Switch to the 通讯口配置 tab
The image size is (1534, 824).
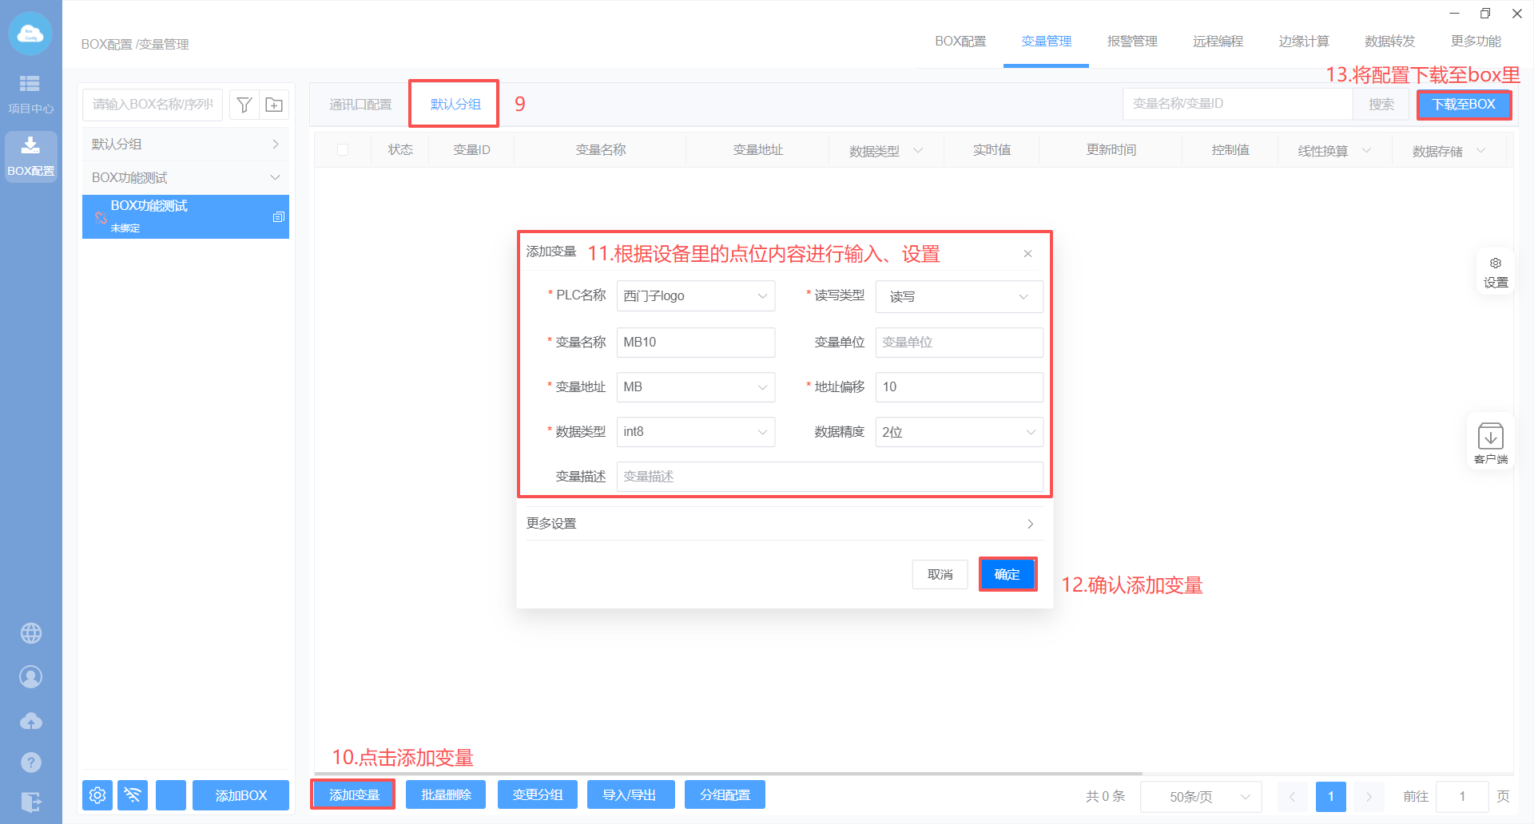pos(360,105)
